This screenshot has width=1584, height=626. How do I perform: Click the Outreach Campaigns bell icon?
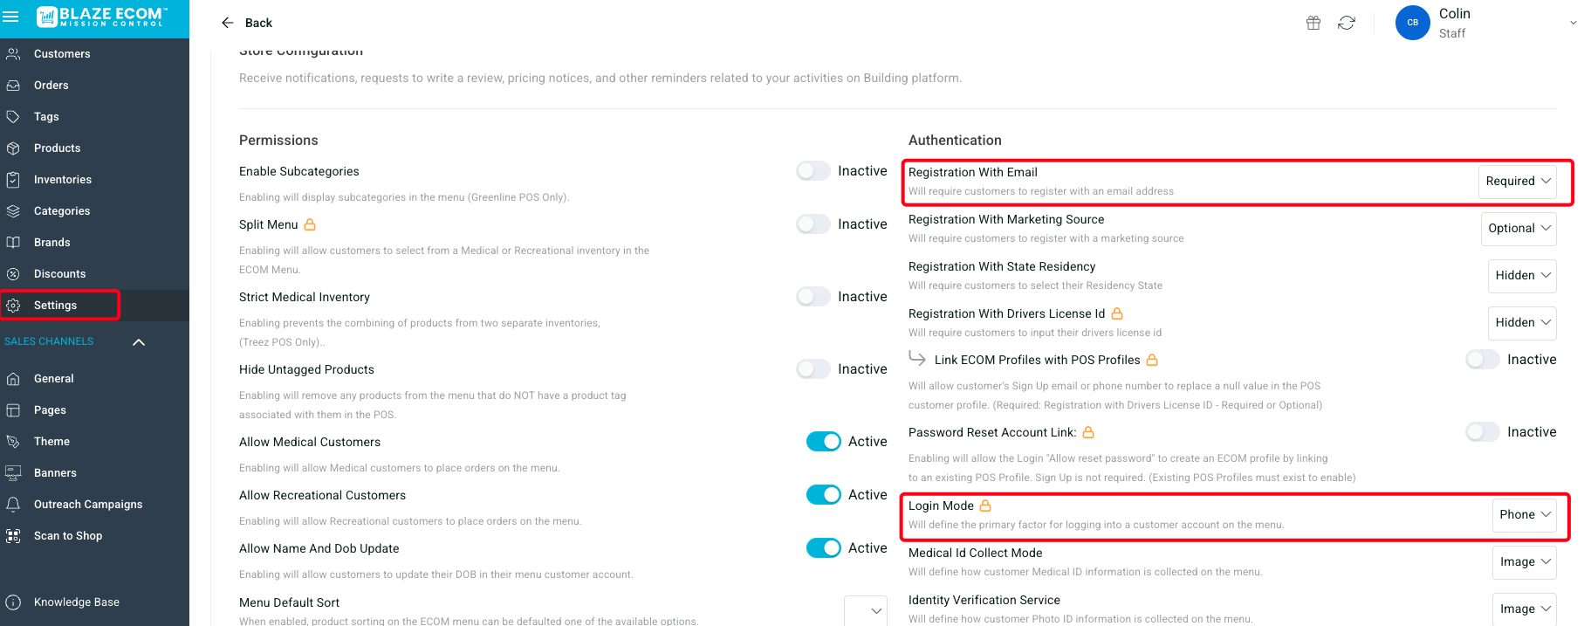click(13, 504)
